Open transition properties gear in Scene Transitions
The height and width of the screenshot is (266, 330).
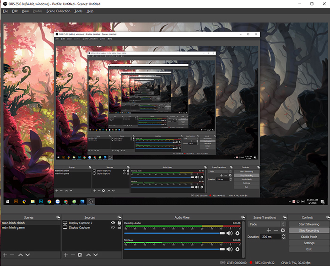283,230
